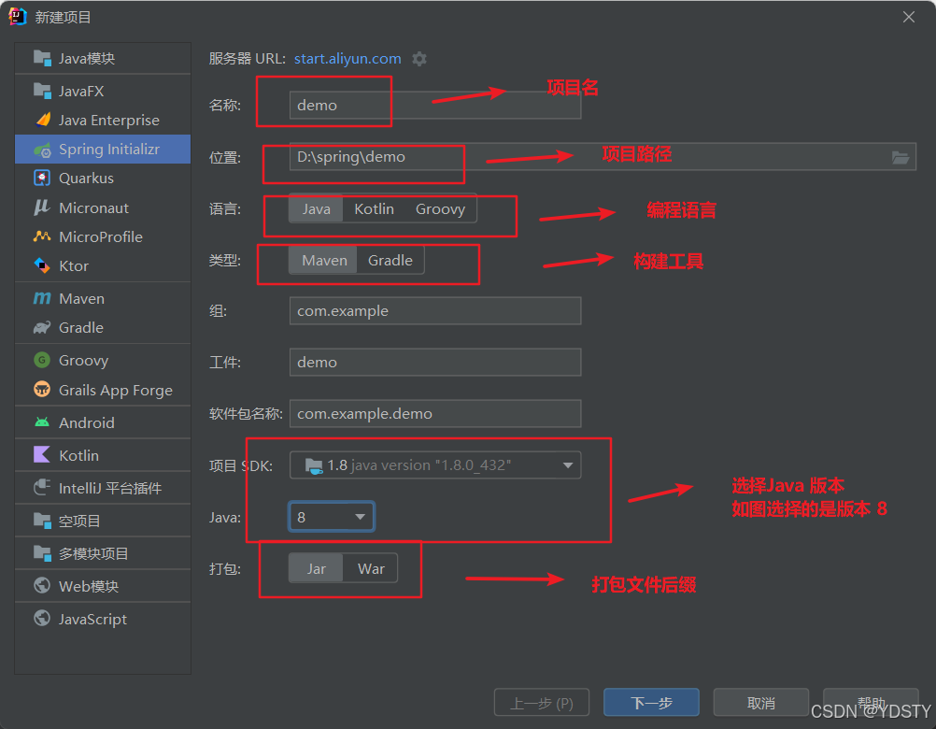Open the Java version dropdown
The height and width of the screenshot is (729, 936).
click(x=332, y=515)
